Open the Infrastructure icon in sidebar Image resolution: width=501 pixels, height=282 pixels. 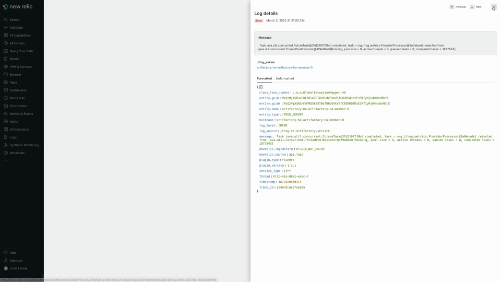[6, 130]
